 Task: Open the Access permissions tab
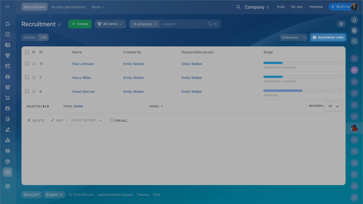click(x=68, y=7)
